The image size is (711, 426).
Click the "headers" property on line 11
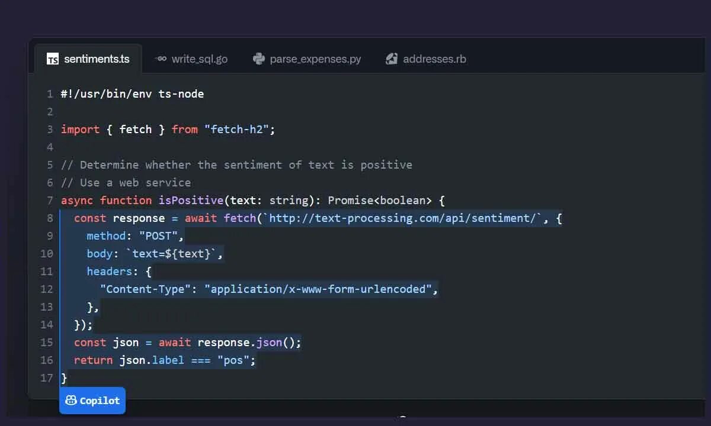coord(110,272)
